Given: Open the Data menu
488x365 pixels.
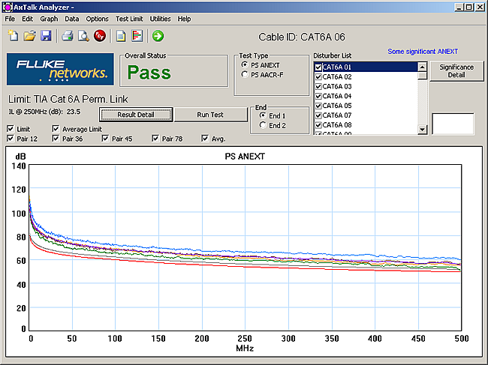Looking at the screenshot, I should (71, 19).
